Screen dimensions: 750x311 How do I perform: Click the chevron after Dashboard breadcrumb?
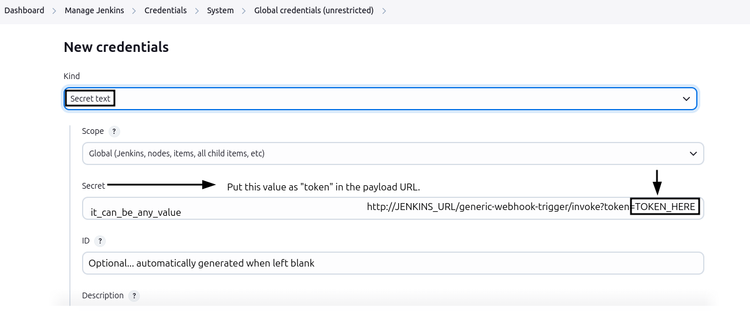tap(54, 11)
